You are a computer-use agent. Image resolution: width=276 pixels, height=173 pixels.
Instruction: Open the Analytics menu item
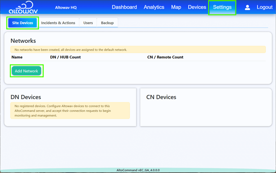(154, 7)
